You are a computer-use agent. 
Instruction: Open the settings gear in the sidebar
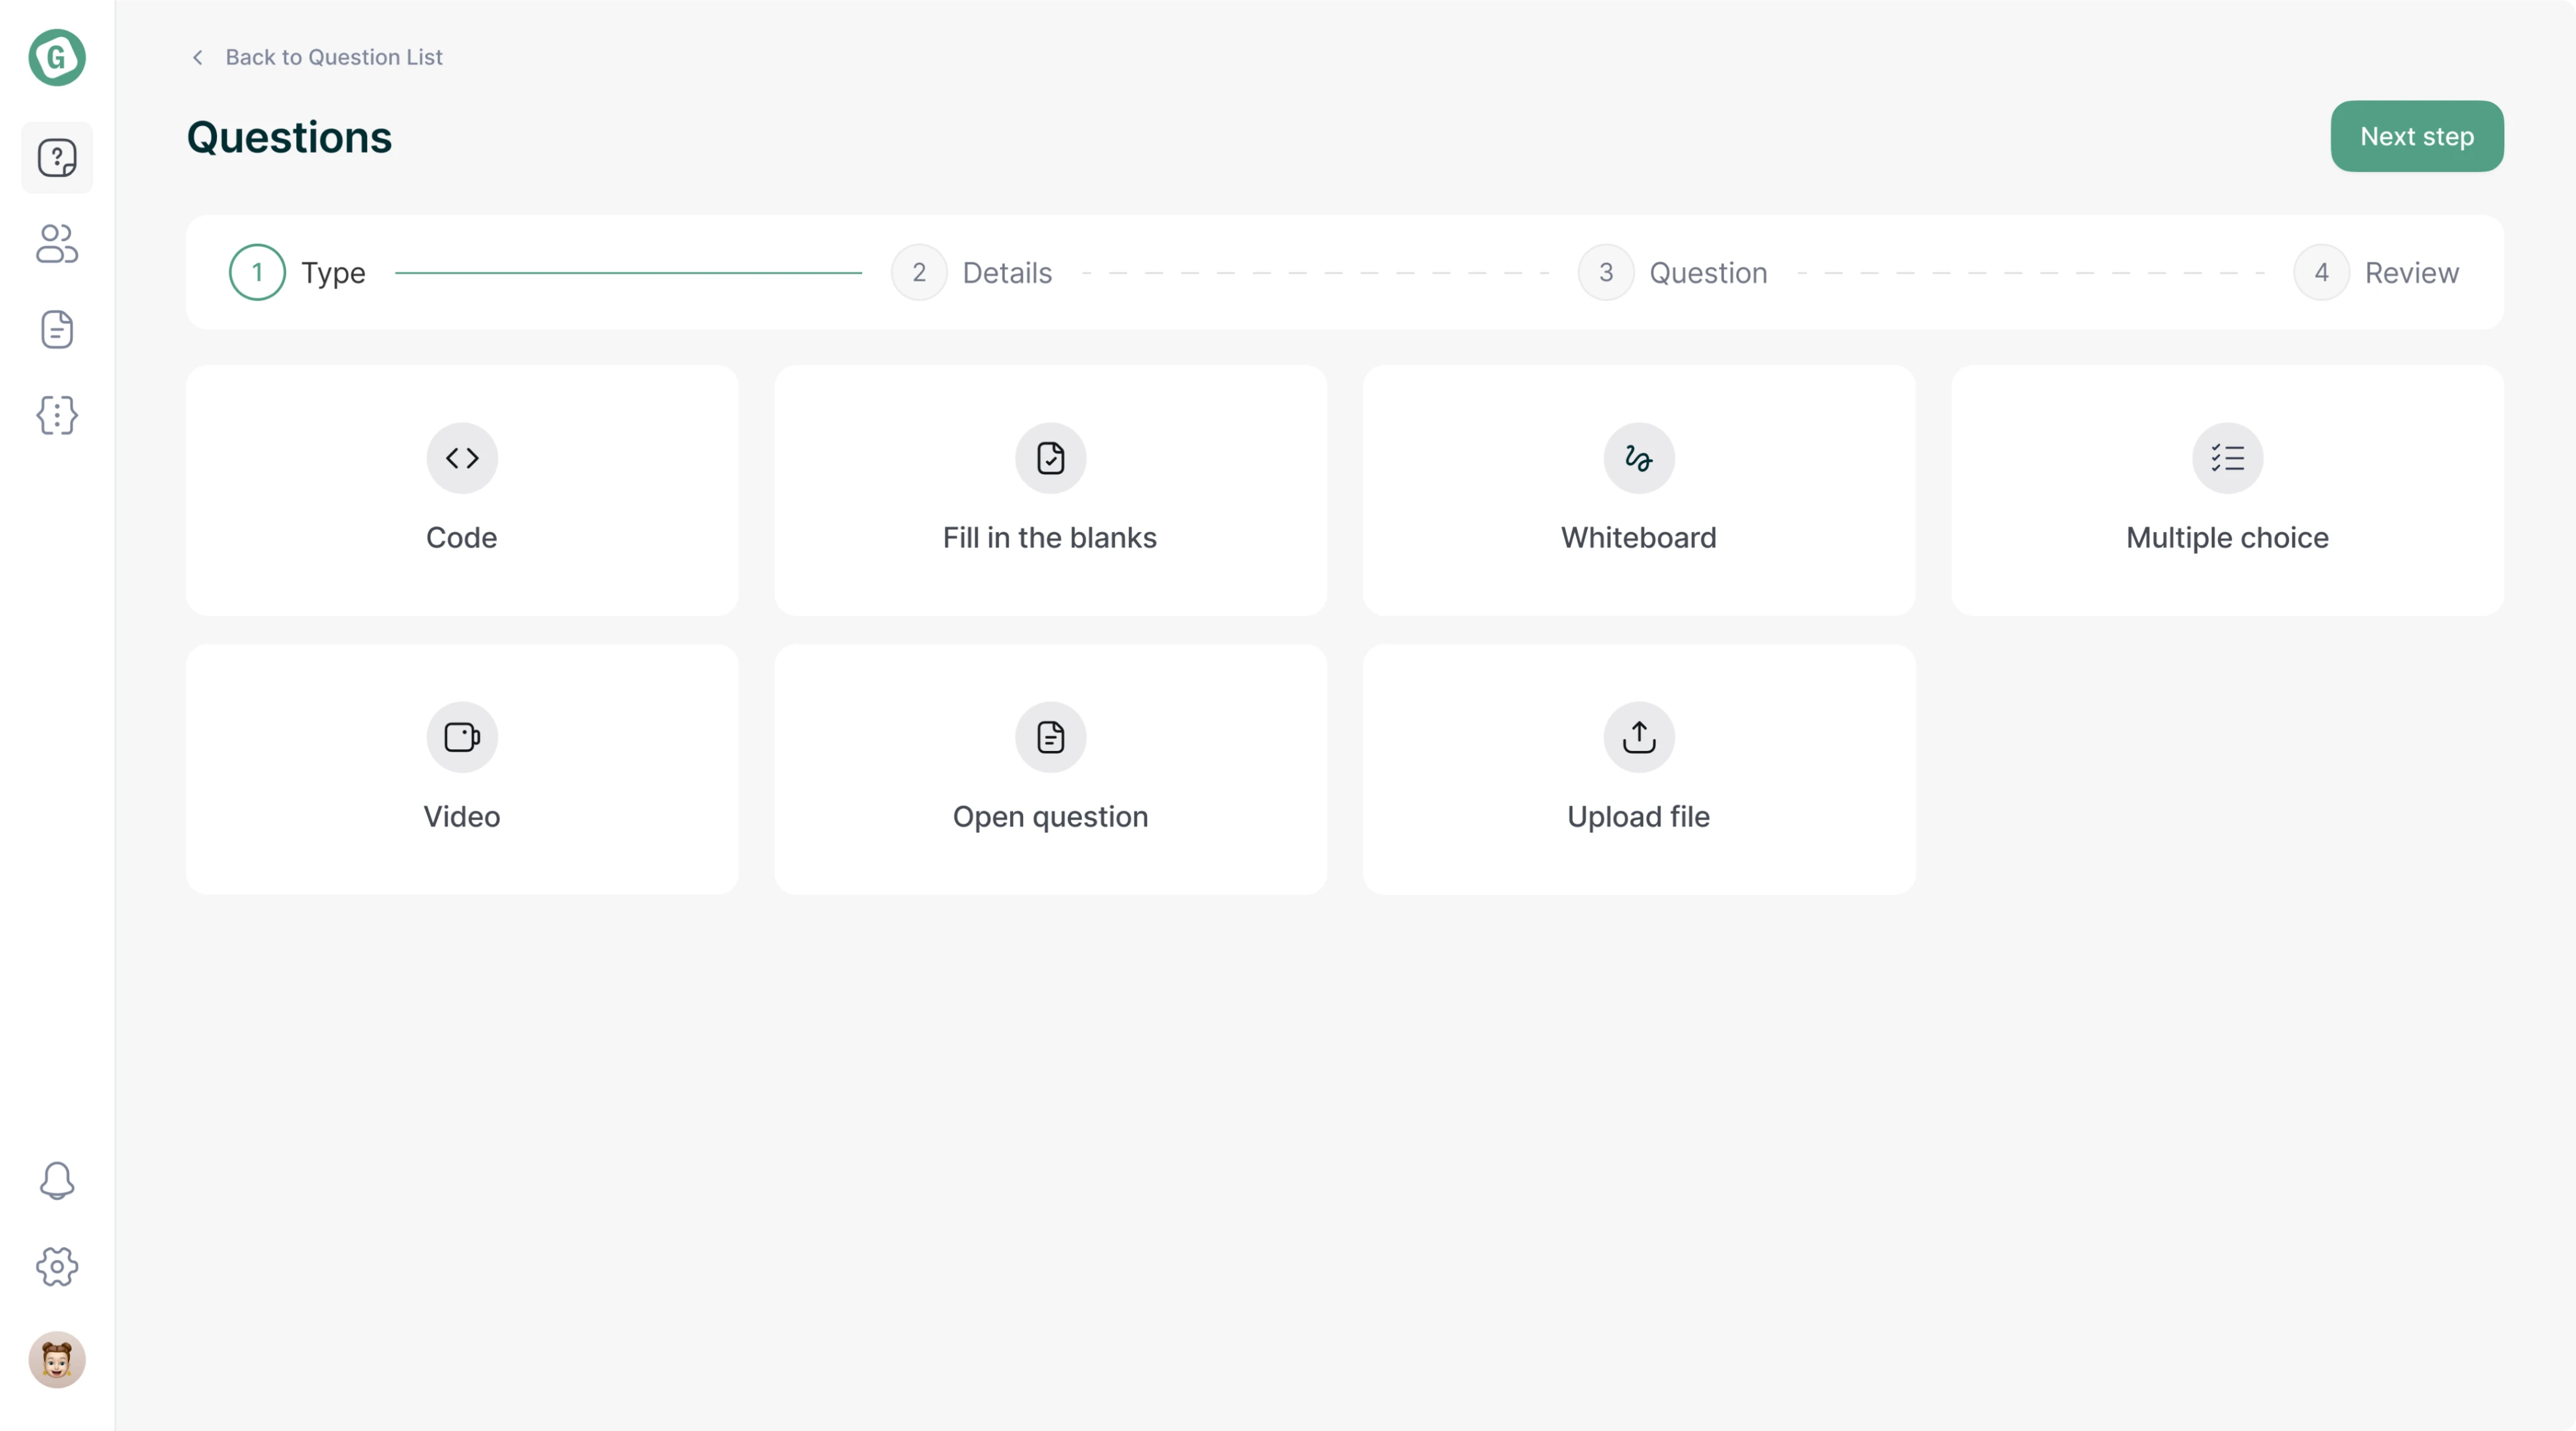57,1266
